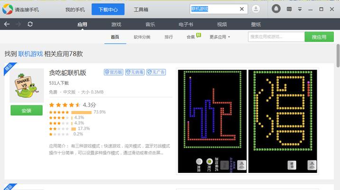340x190 pixels.
Task: Click the 官方版 badge
Action: point(114,72)
